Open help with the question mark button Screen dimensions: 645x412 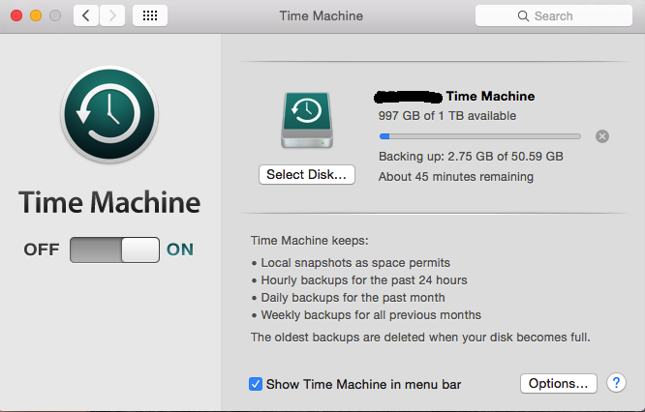(x=616, y=383)
